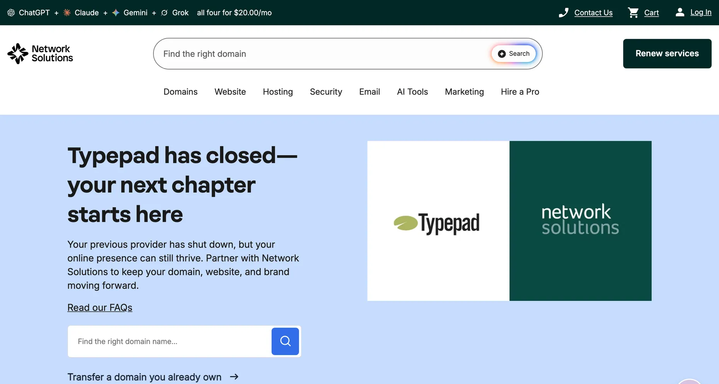The height and width of the screenshot is (384, 719).
Task: Click the Gemini label in the banner
Action: click(x=135, y=13)
